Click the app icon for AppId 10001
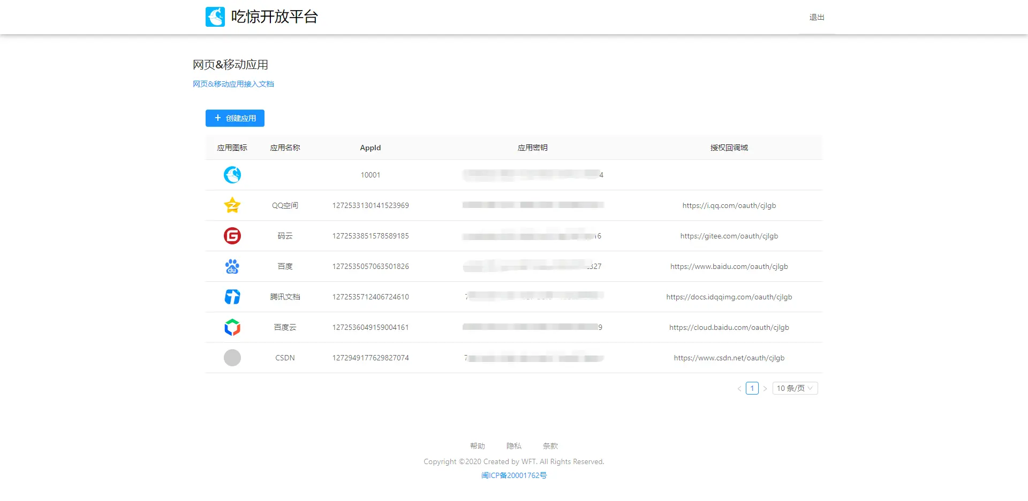1028x501 pixels. (232, 175)
